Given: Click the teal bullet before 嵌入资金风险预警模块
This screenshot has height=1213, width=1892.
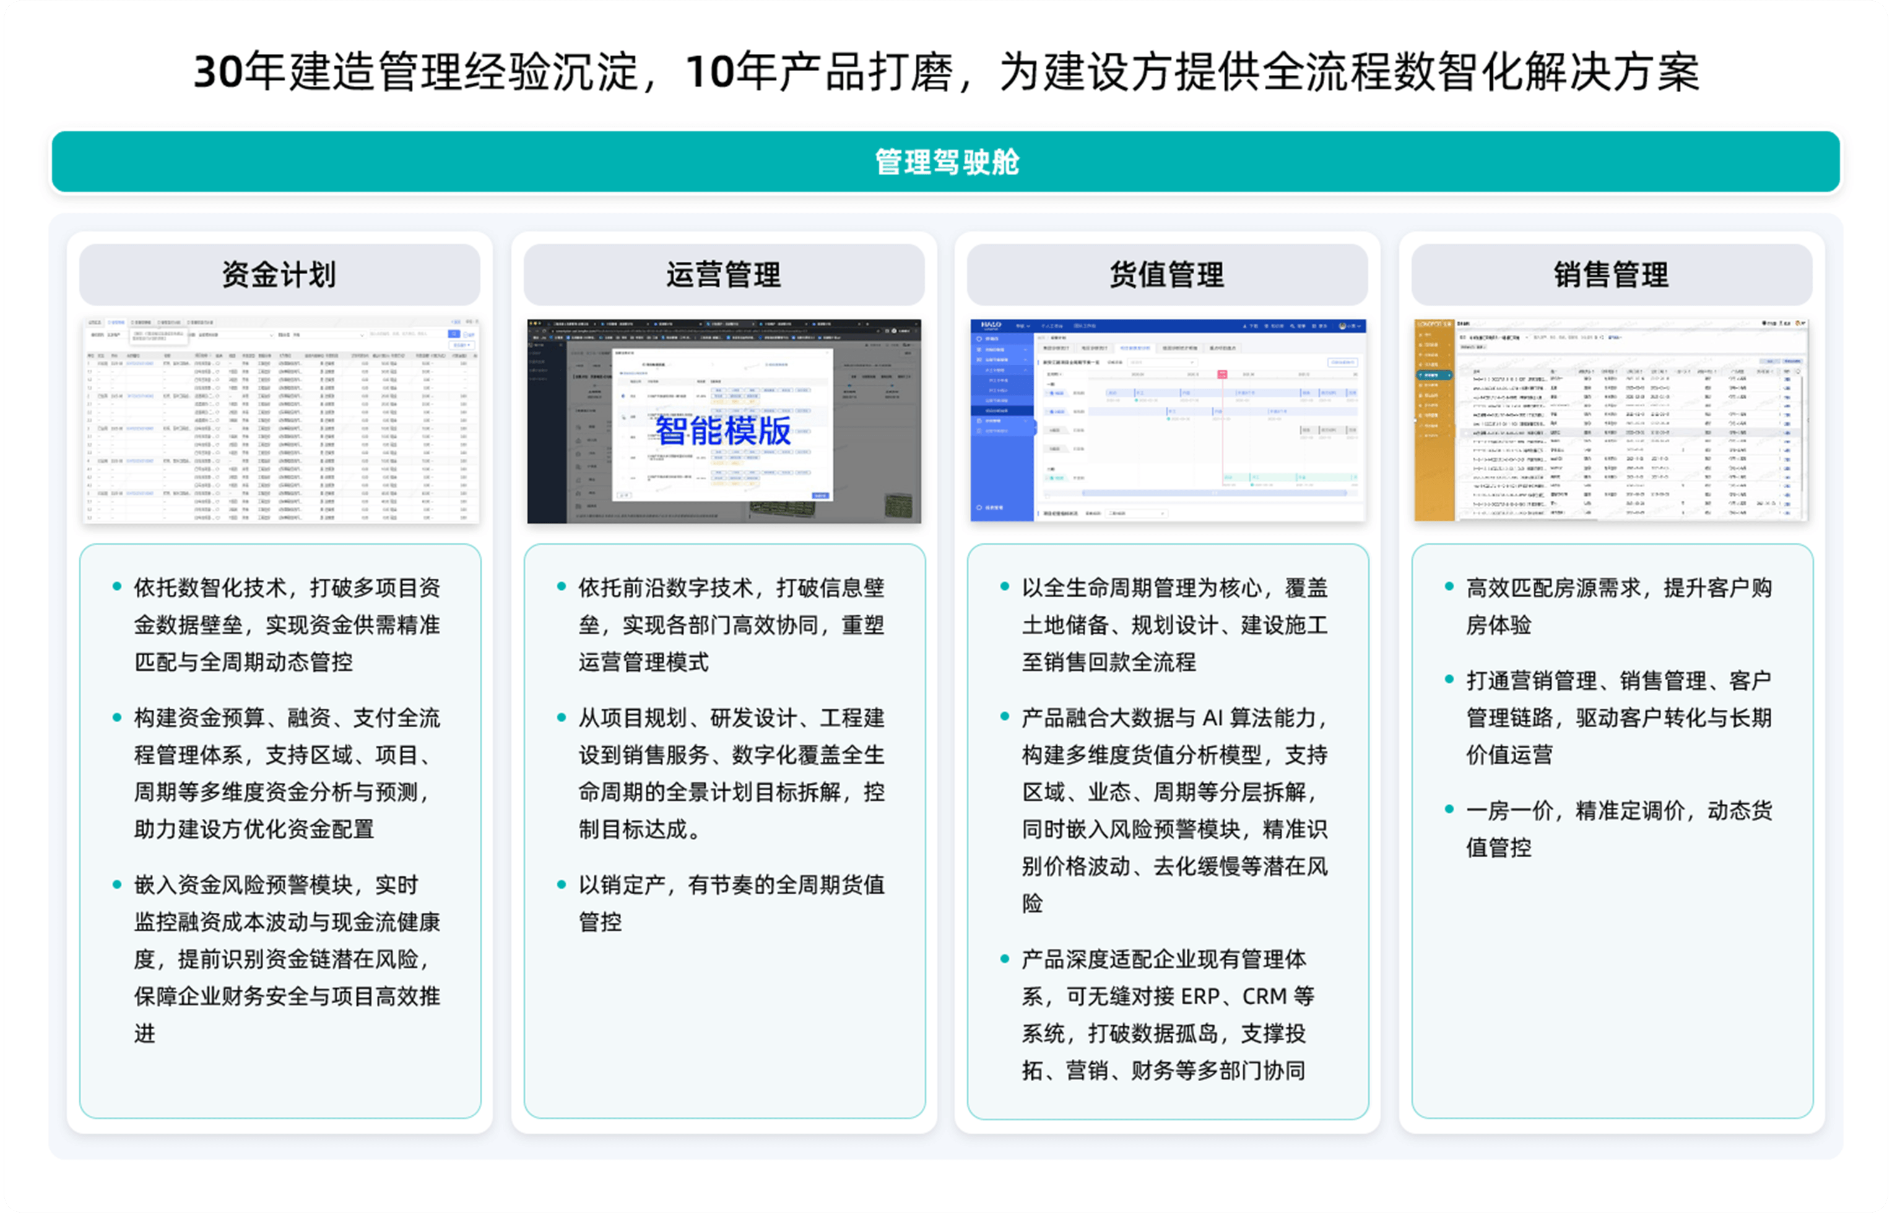Looking at the screenshot, I should tap(116, 884).
